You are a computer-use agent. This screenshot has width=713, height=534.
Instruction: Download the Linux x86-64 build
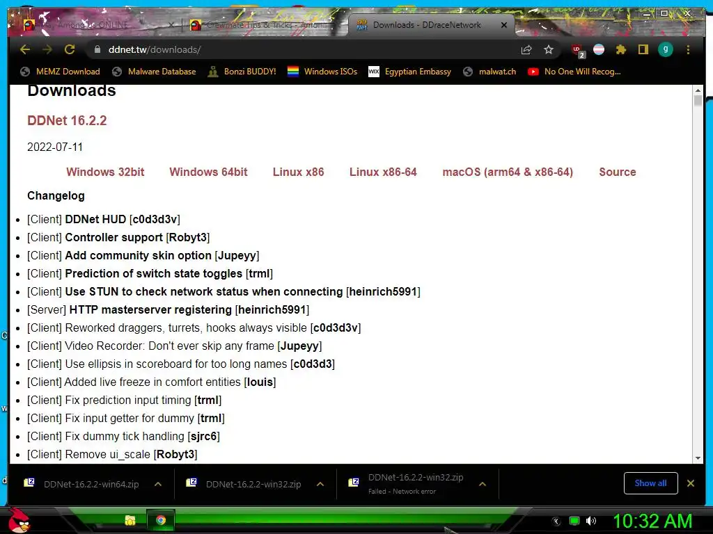383,172
